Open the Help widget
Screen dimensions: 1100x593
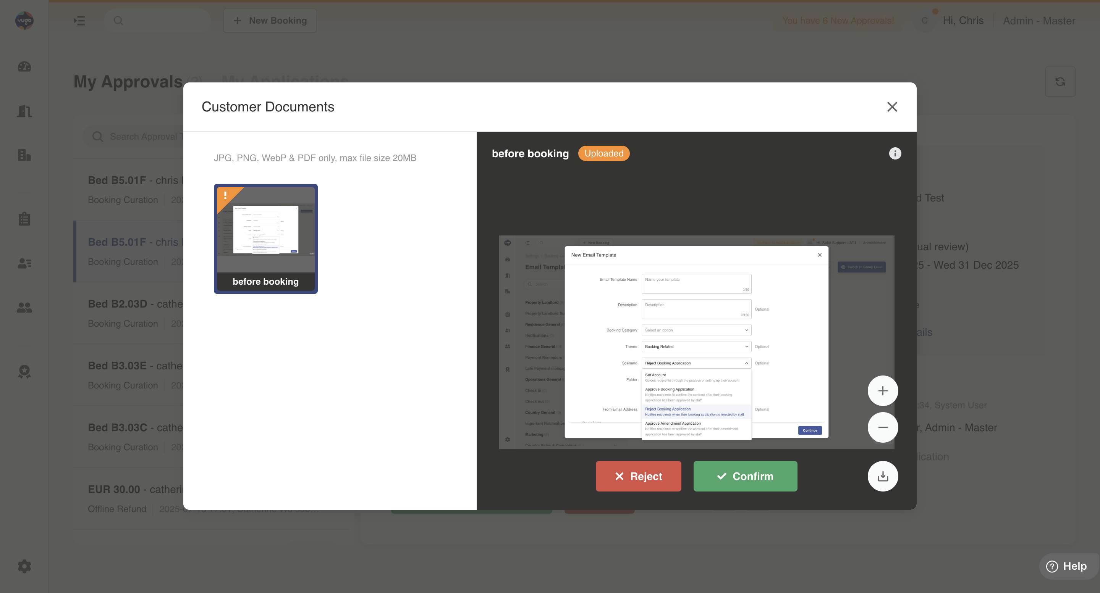(x=1066, y=566)
